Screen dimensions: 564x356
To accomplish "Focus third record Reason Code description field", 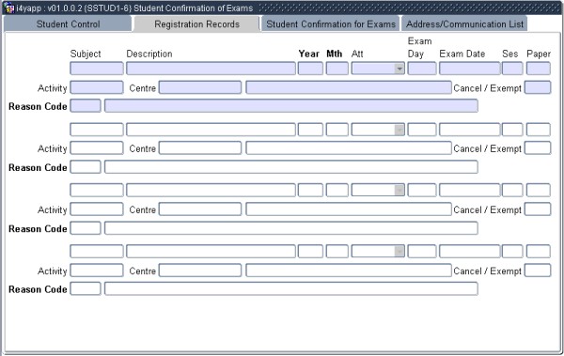I will tap(291, 228).
